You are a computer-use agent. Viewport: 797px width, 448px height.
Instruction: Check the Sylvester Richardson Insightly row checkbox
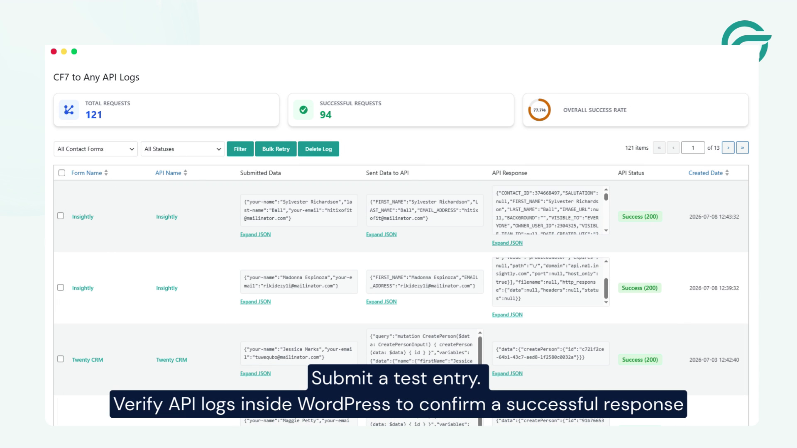click(61, 216)
